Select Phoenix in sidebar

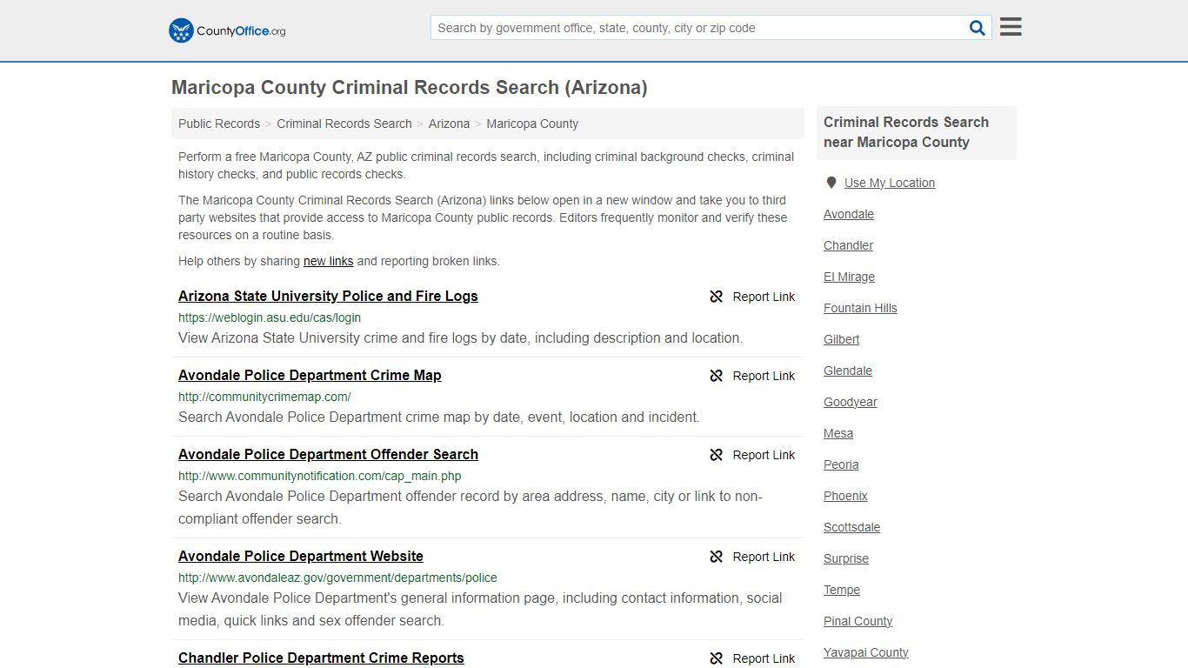[845, 496]
